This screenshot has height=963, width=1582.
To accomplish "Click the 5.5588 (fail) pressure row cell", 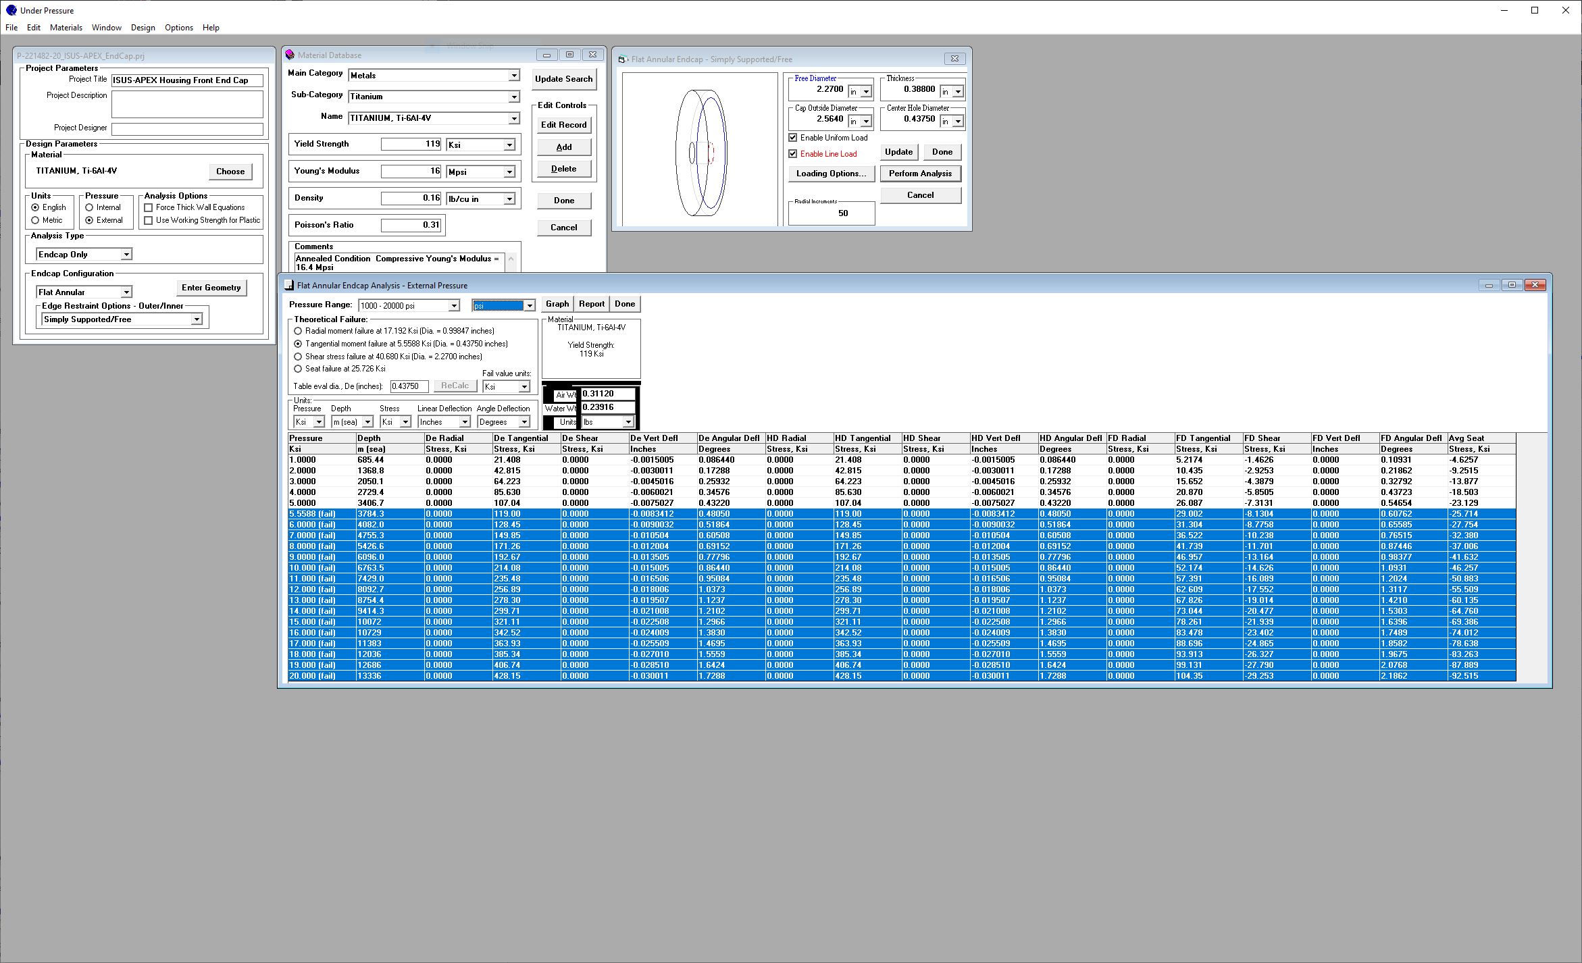I will (x=322, y=514).
